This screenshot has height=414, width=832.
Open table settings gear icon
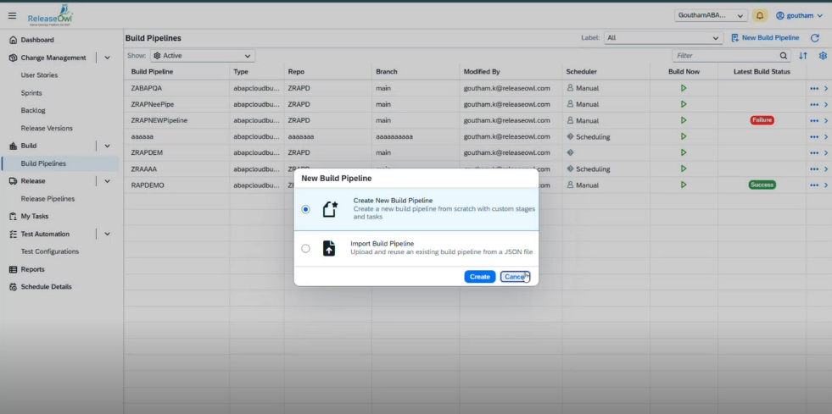tap(823, 56)
